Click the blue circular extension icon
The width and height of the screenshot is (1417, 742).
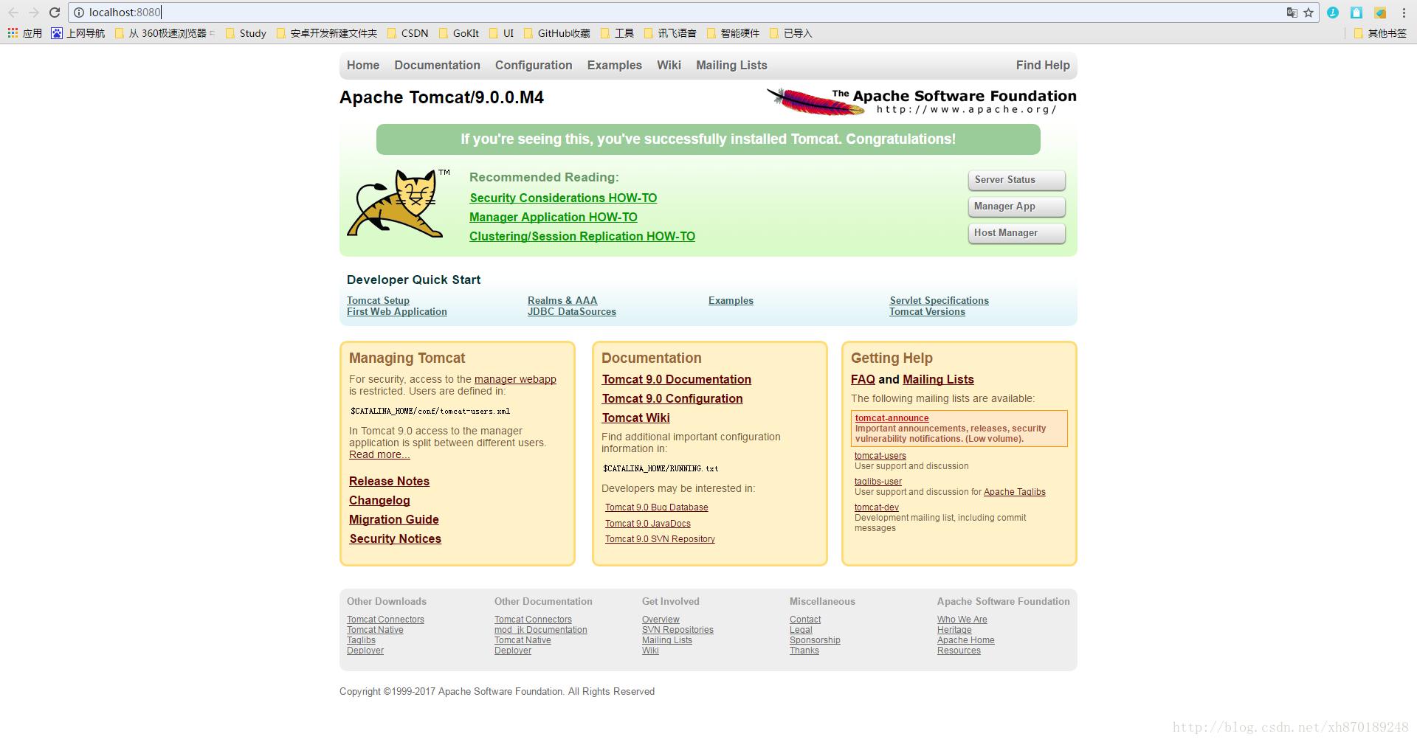[x=1333, y=13]
